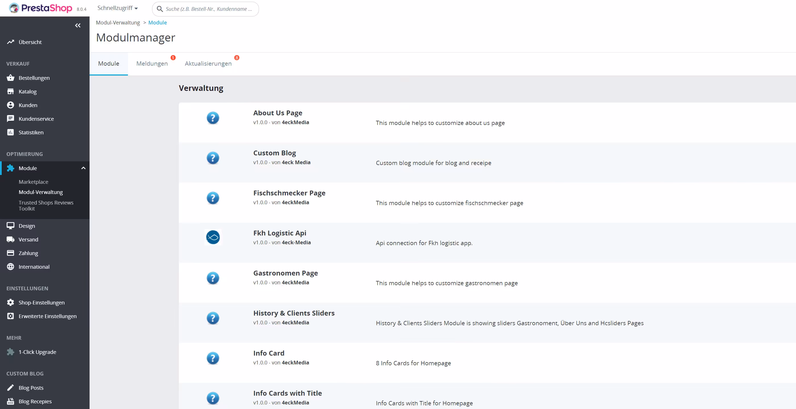Open the Aktualisierungen tab
Image resolution: width=796 pixels, height=409 pixels.
(x=208, y=64)
